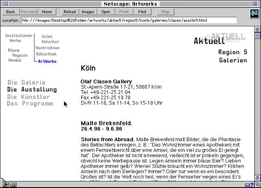Screen dimensions: 261x188
Task: Click the Print toolbar button
Action: (124, 12)
